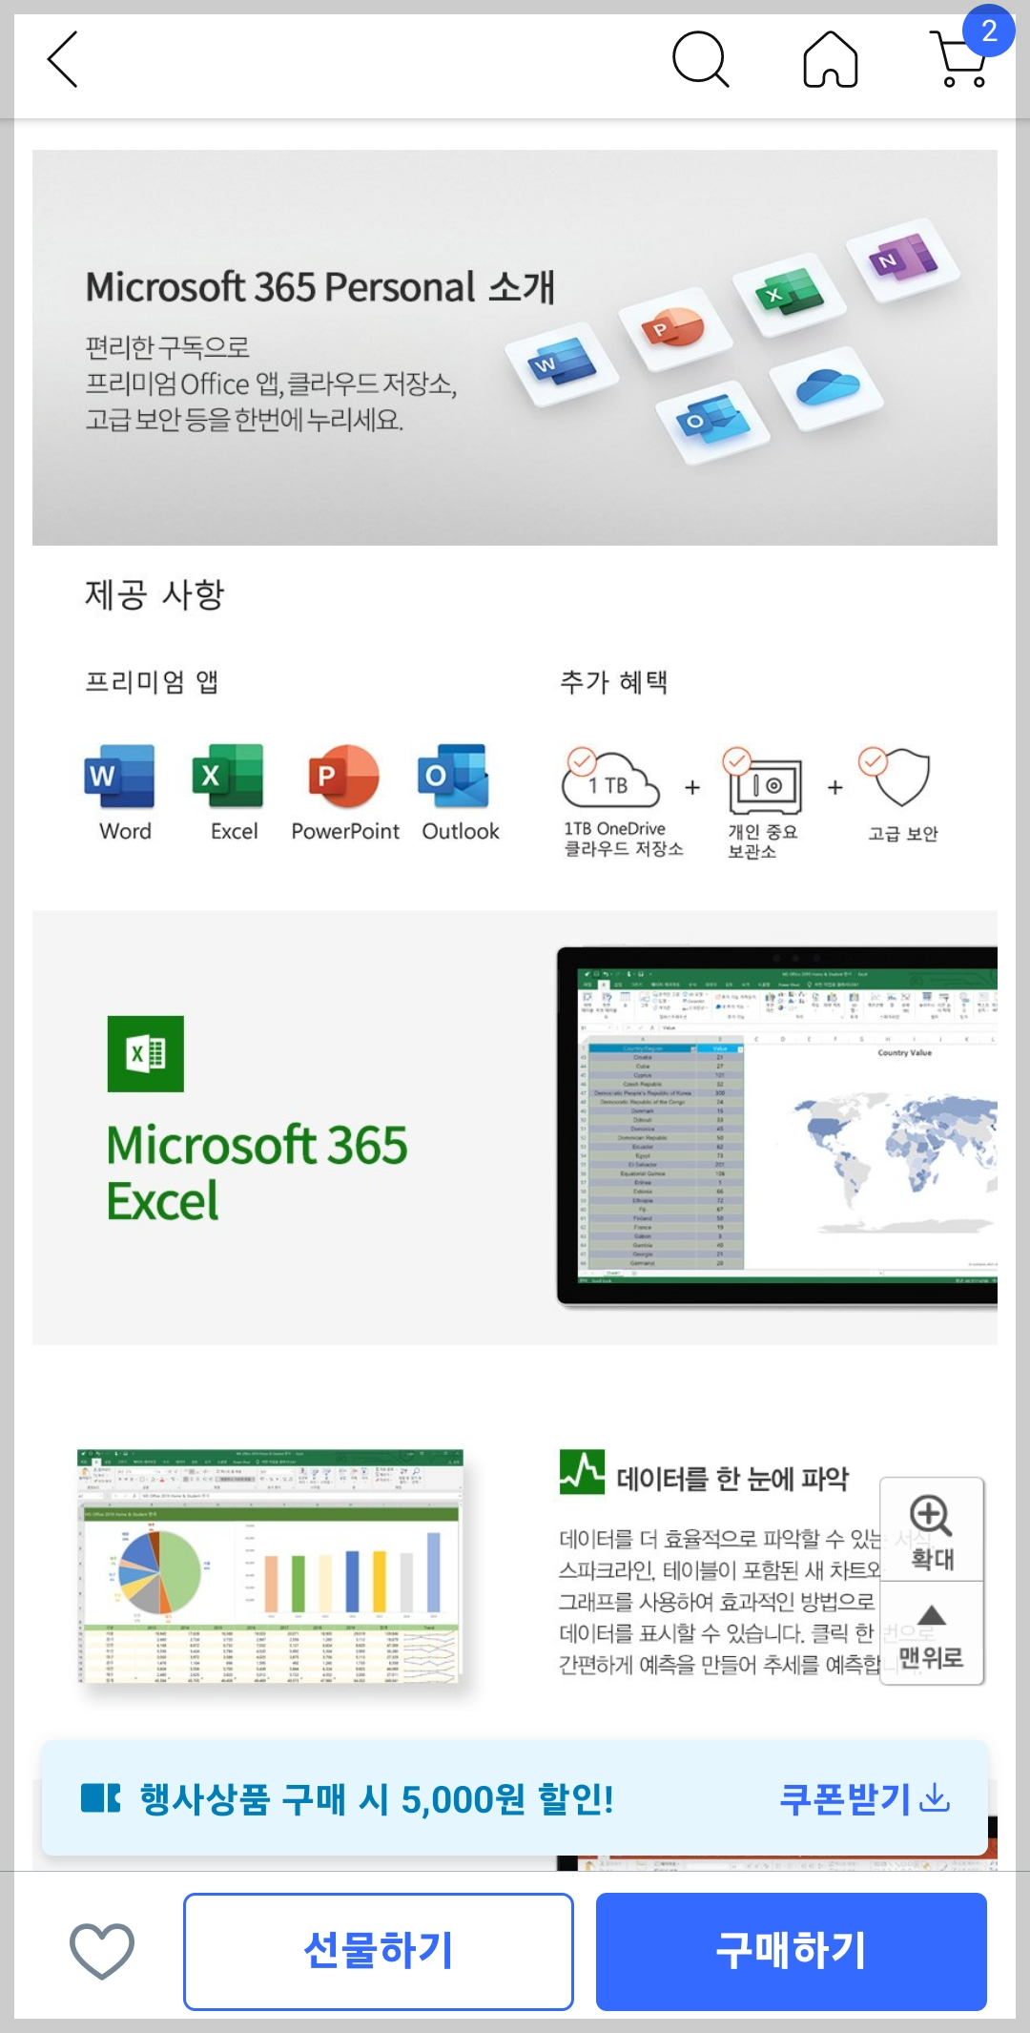Screen dimensions: 1030x2033
Task: Open the Microsoft 365 Personal intro banner
Action: (515, 347)
